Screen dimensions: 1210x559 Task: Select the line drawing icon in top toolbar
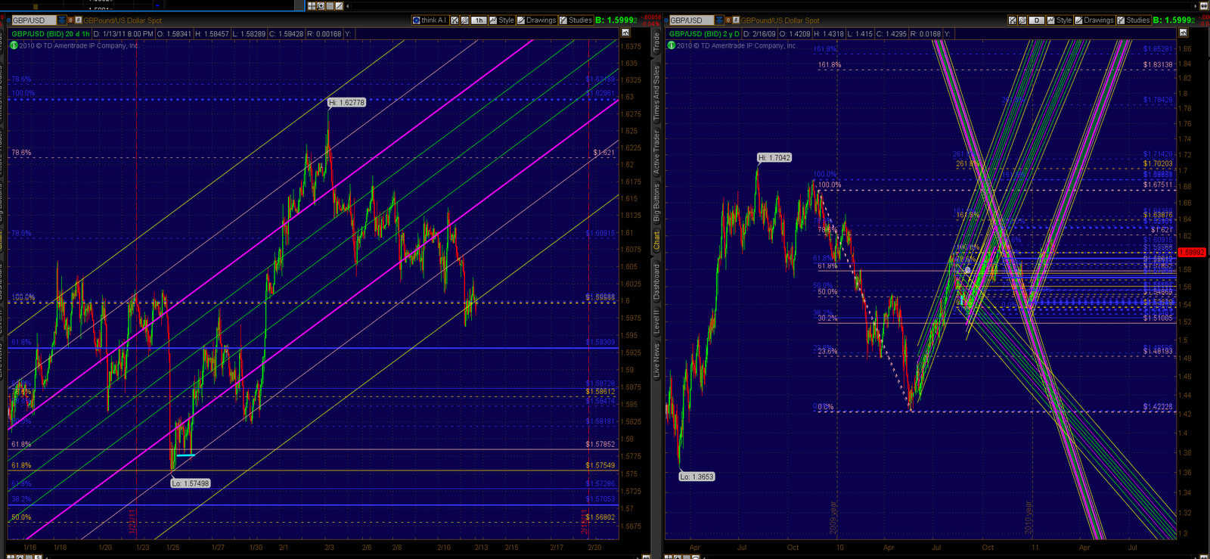click(x=339, y=6)
